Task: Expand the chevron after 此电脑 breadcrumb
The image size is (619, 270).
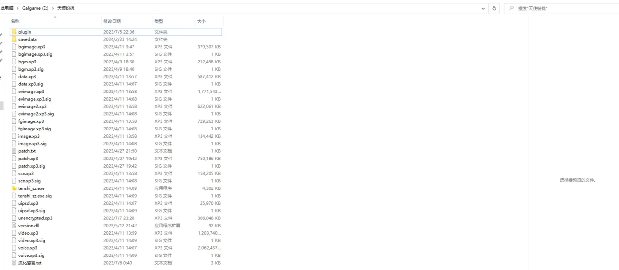Action: [18, 8]
